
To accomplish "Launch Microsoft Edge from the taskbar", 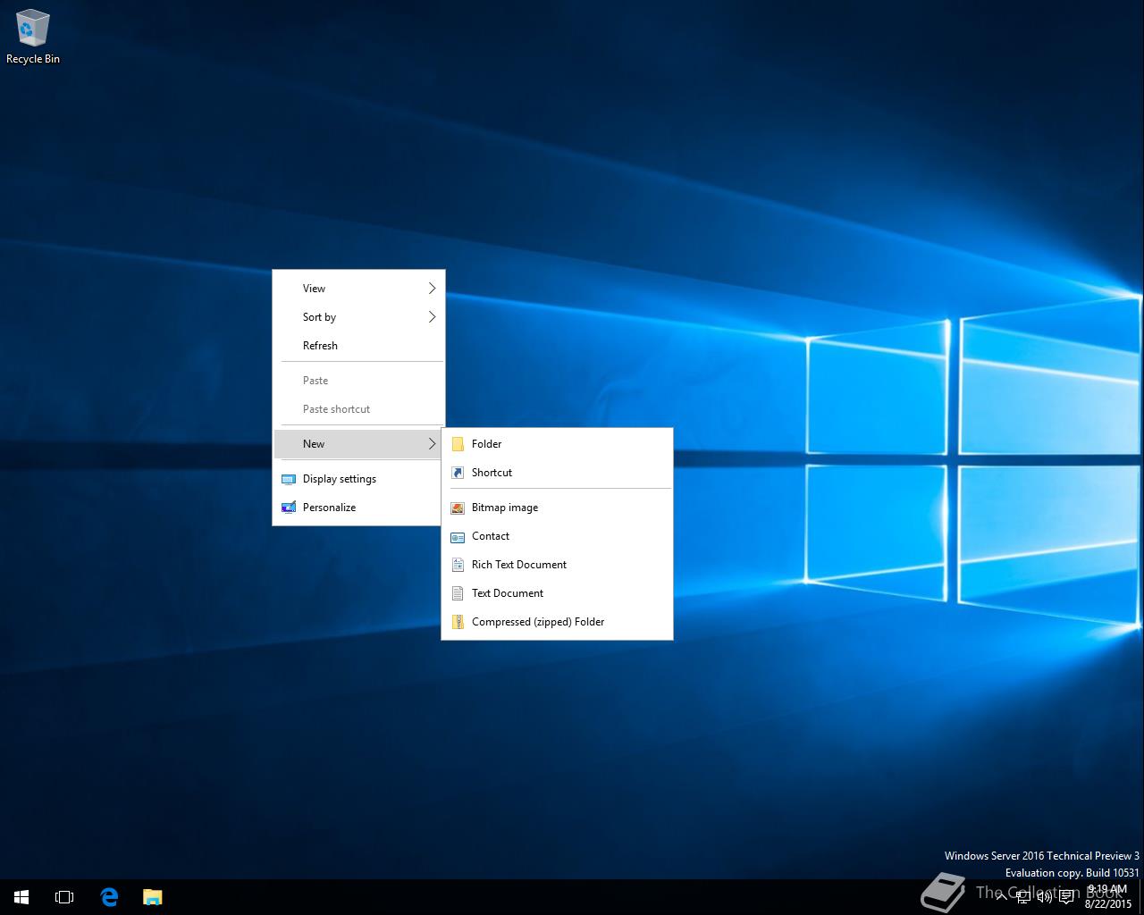I will 109,897.
